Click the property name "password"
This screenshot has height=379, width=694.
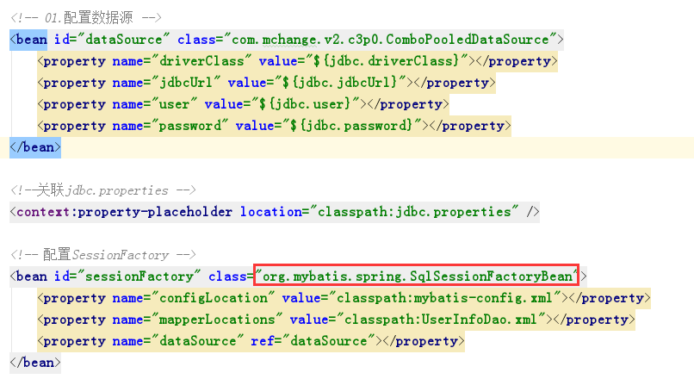189,126
